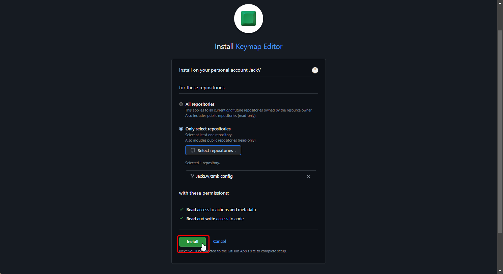Click the caret arrow on Select repositories

tap(235, 151)
